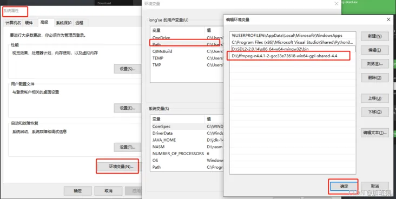Image resolution: width=396 pixels, height=199 pixels.
Task: Switch to the 计算机名 tab
Action: 13,23
